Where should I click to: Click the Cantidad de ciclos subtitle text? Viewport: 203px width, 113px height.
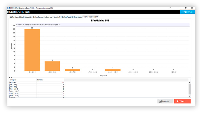(38, 25)
